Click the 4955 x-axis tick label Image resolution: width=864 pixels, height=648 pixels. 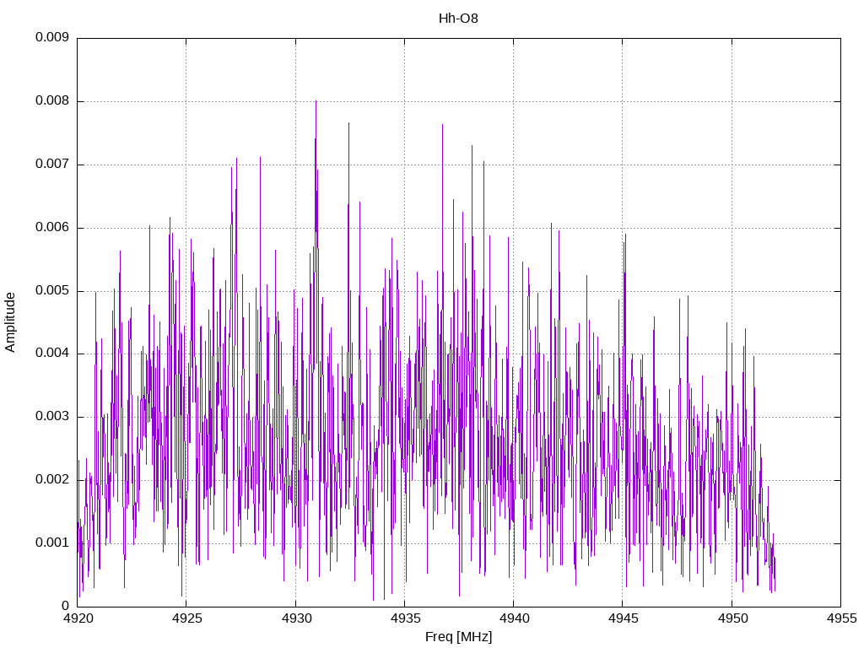pos(842,618)
